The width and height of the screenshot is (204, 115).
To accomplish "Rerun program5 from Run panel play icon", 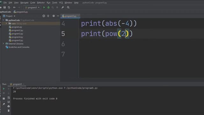I will tap(4, 89).
